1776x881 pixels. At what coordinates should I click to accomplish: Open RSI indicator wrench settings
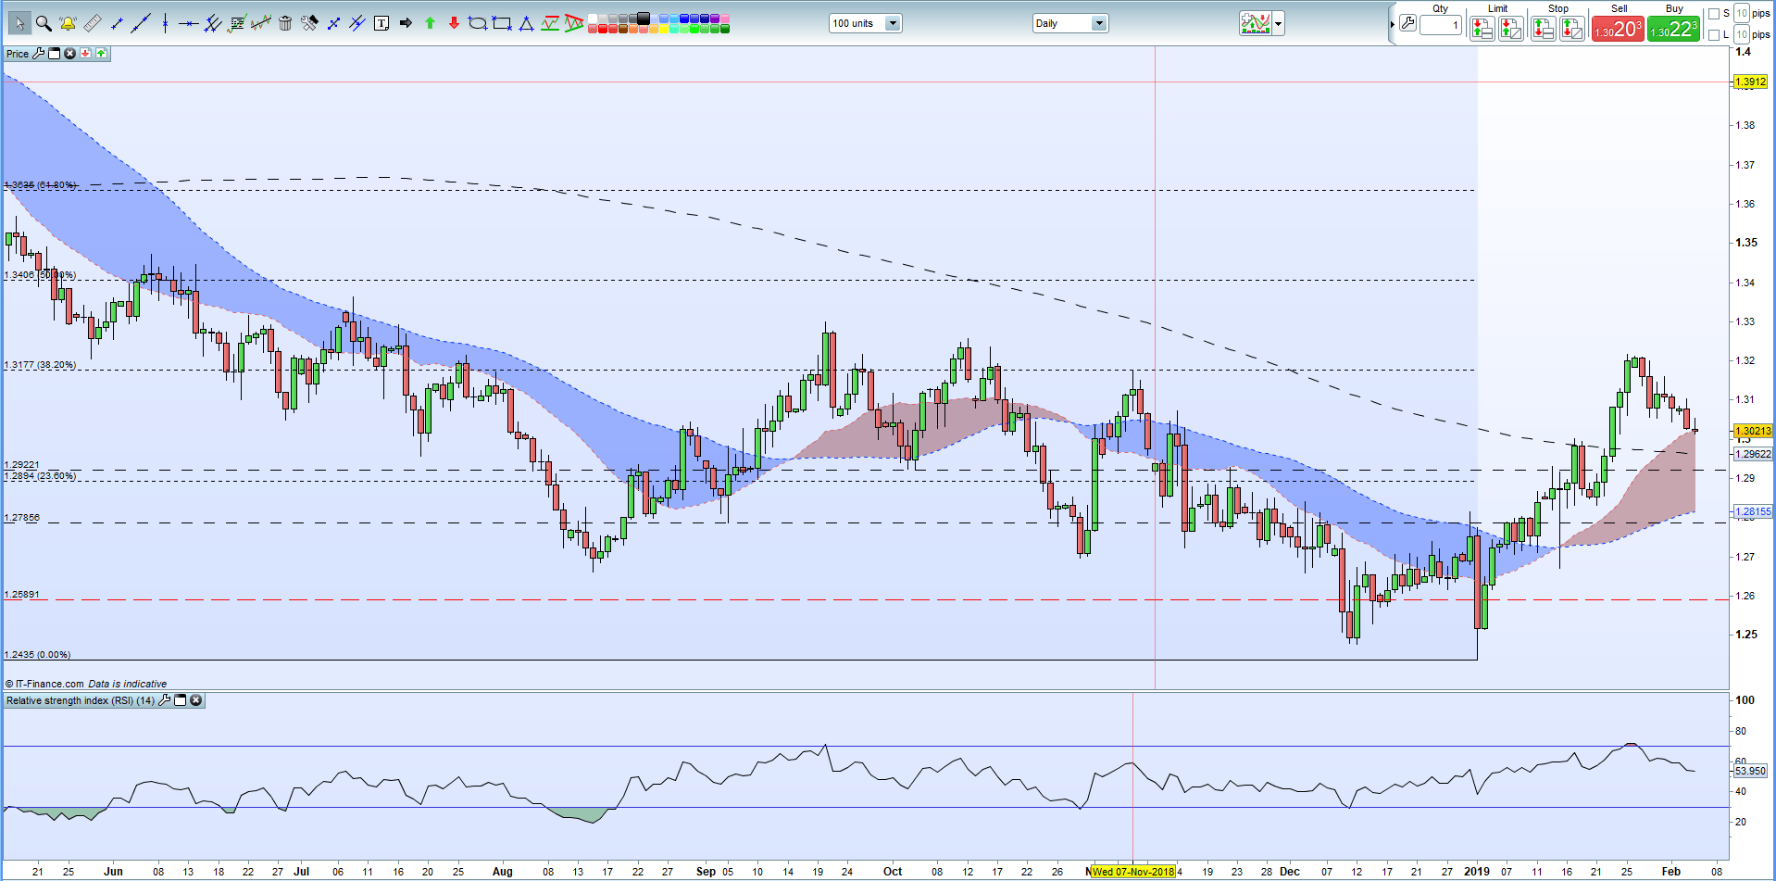164,700
